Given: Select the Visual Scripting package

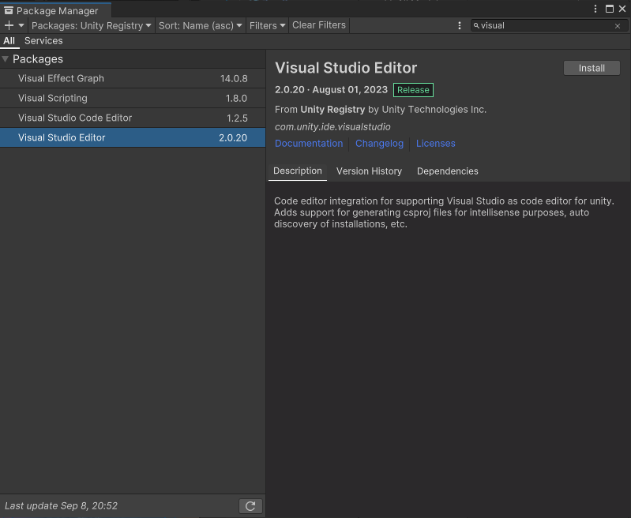Looking at the screenshot, I should [x=133, y=98].
